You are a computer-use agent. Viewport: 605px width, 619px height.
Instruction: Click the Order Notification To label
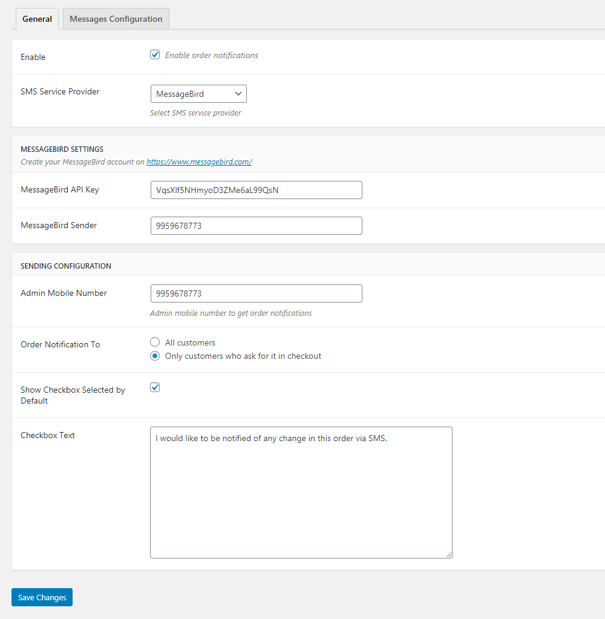[60, 344]
